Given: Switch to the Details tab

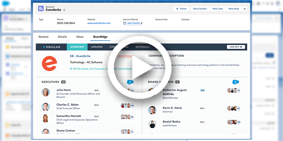Looking at the screenshot, I should tap(62, 37).
